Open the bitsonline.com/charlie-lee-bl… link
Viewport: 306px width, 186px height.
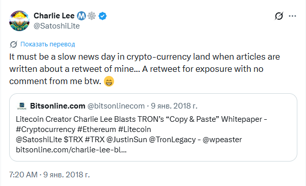pos(71,150)
